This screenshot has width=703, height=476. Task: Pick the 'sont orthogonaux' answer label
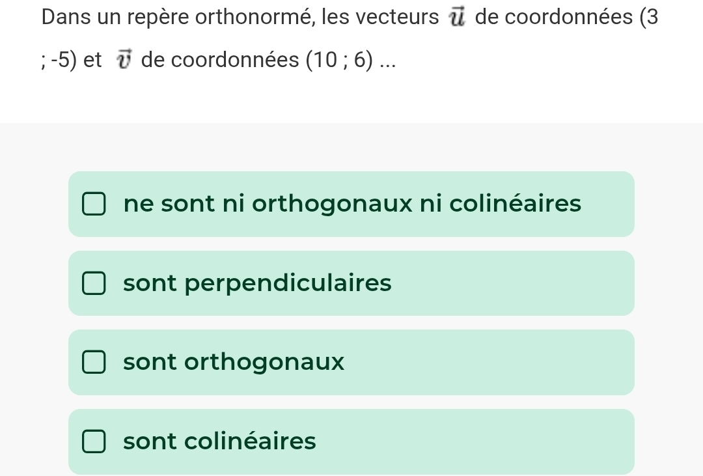234,363
